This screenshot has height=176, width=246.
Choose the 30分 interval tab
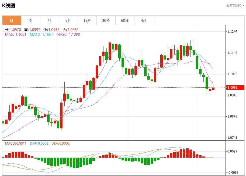point(106,20)
